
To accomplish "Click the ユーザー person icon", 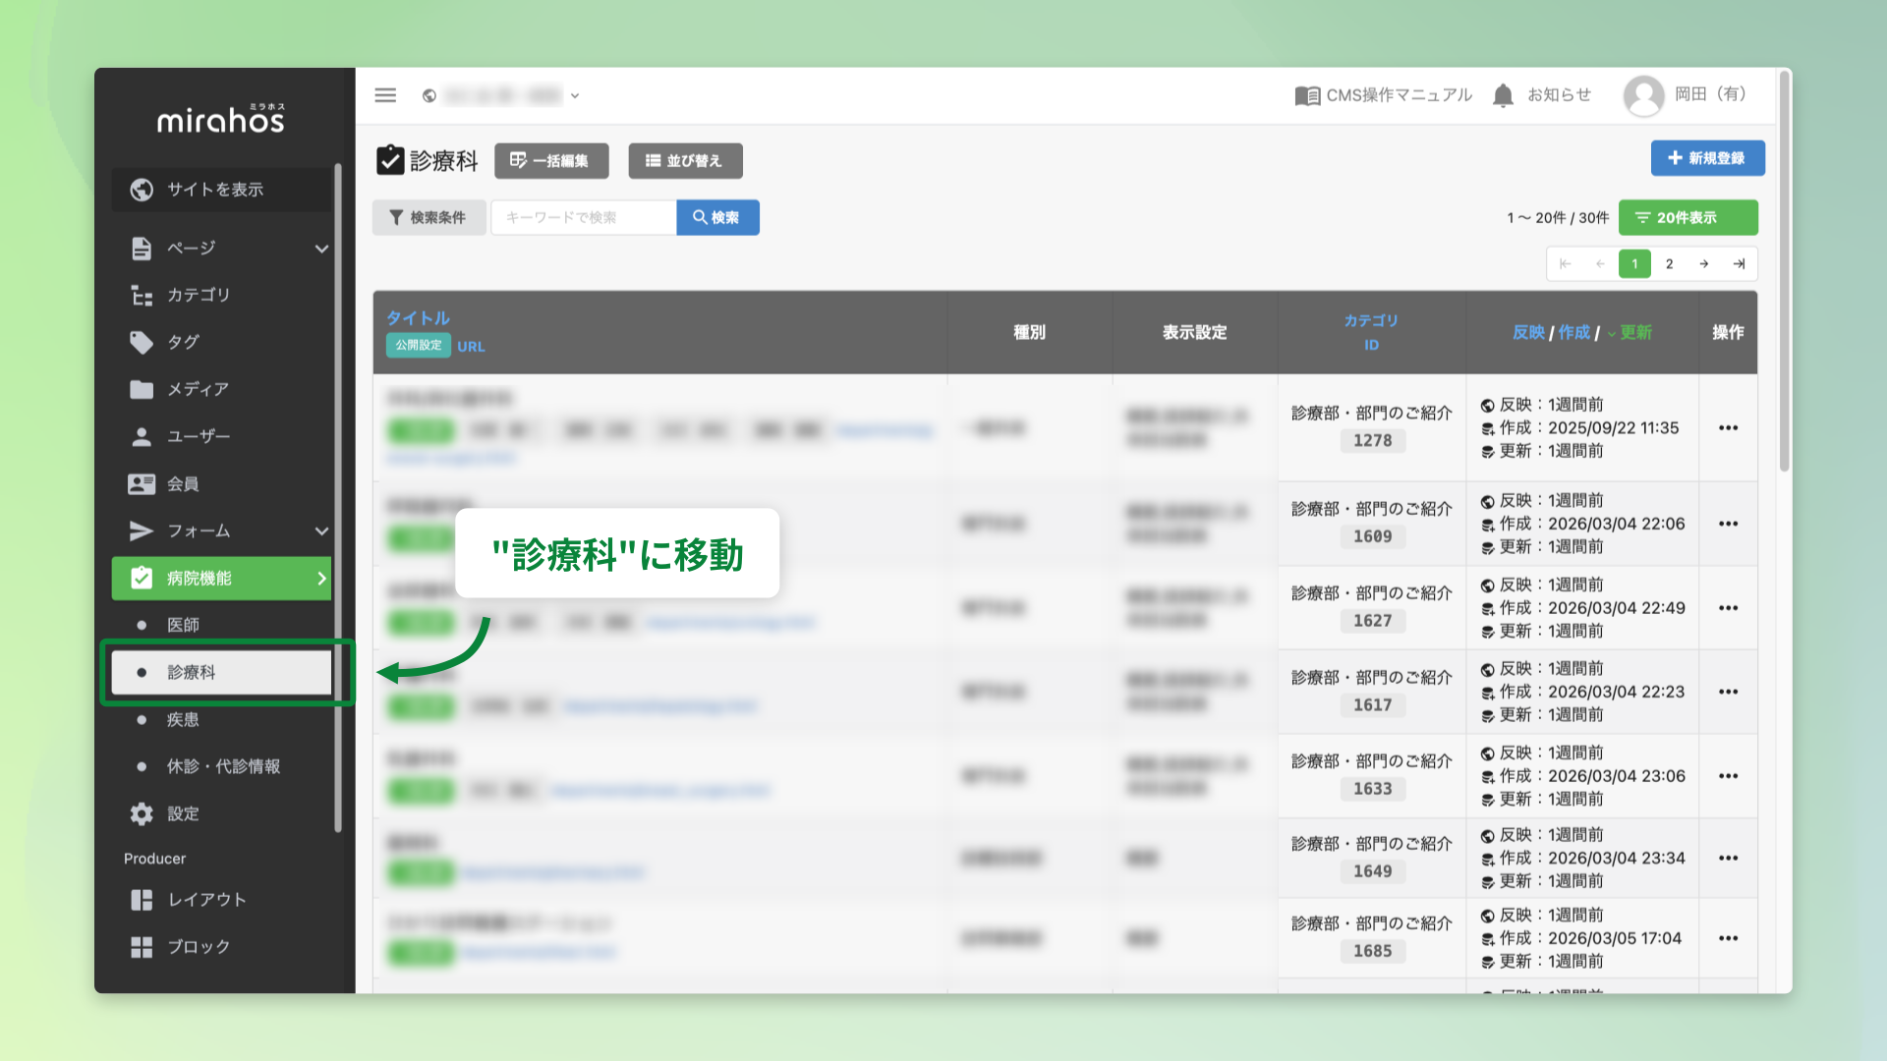I will tap(142, 436).
